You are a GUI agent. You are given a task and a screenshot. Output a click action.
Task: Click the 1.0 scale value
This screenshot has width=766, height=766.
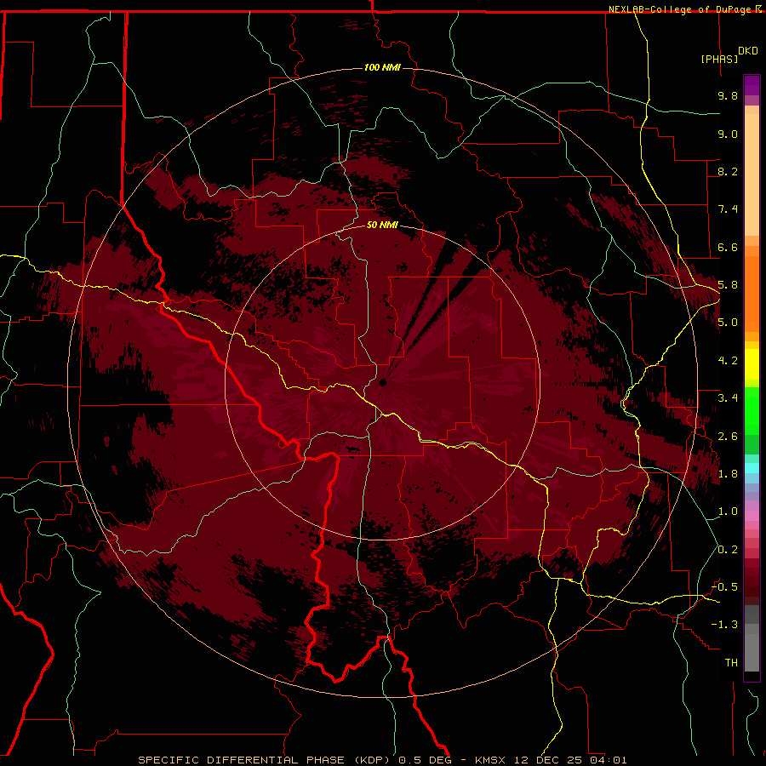[728, 512]
